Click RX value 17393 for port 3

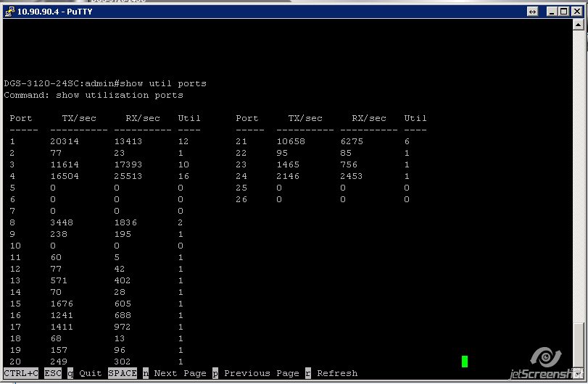point(128,165)
